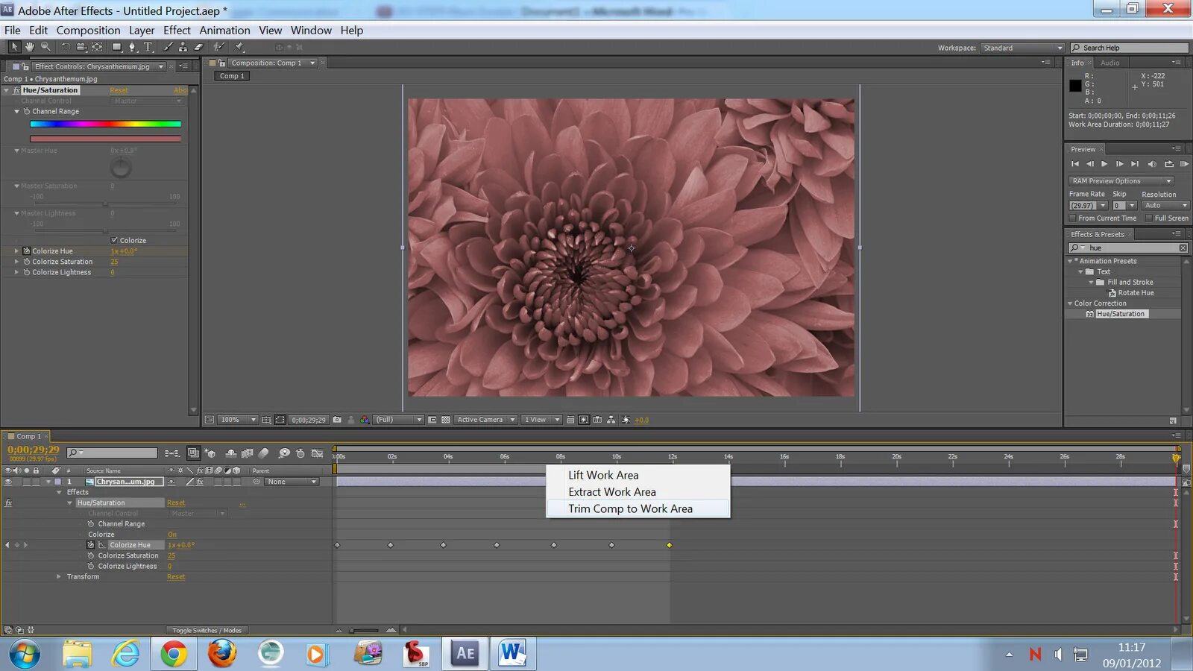
Task: Choose Trim Comp to Work Area
Action: 630,508
